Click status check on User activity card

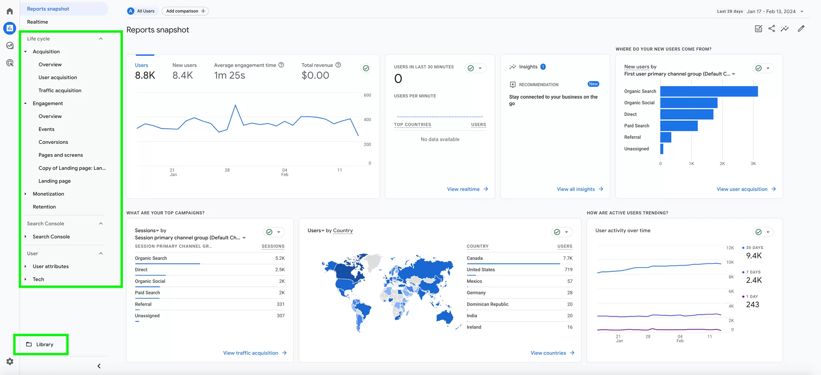click(759, 232)
